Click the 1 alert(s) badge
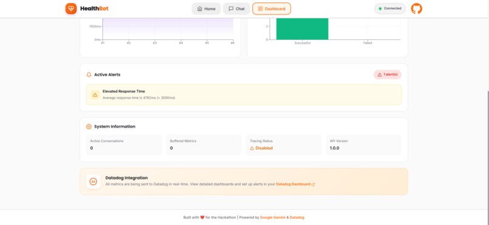Viewport: 489px width, 225px height. coord(387,74)
